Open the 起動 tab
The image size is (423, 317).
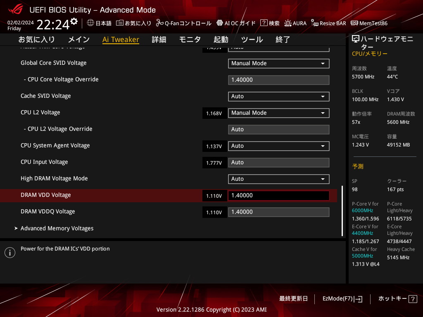coord(221,40)
